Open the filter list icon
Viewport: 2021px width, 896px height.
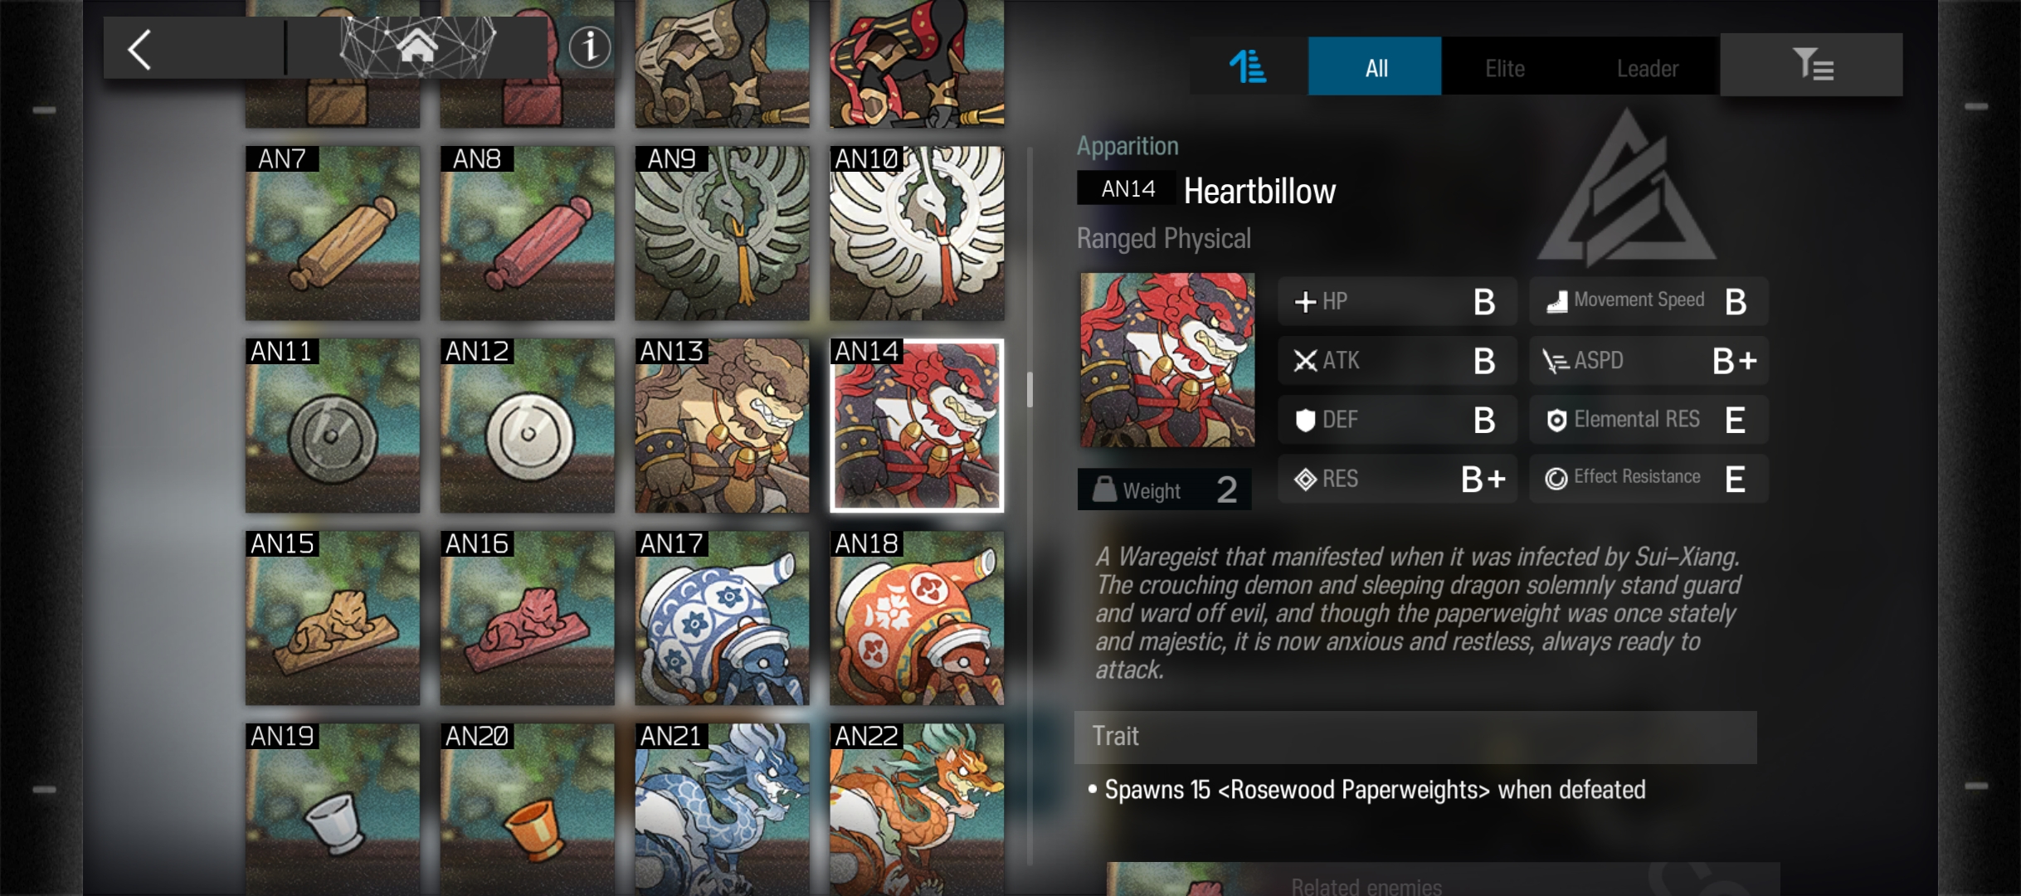[x=1811, y=65]
